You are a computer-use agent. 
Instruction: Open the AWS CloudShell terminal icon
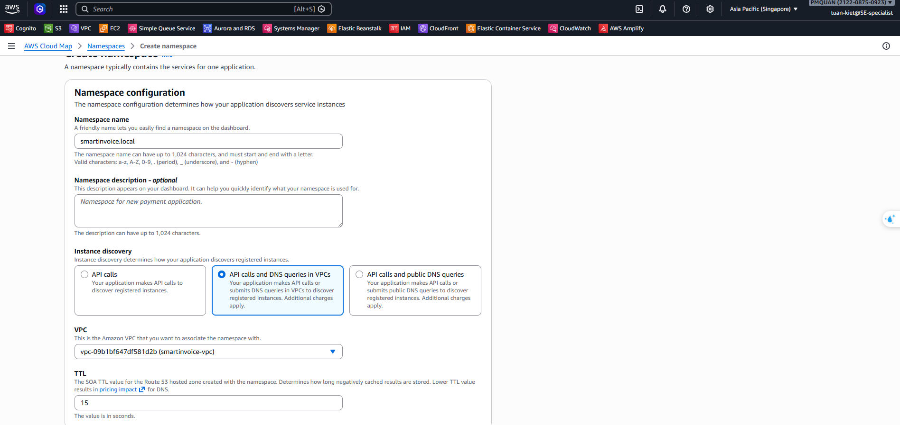pyautogui.click(x=639, y=9)
